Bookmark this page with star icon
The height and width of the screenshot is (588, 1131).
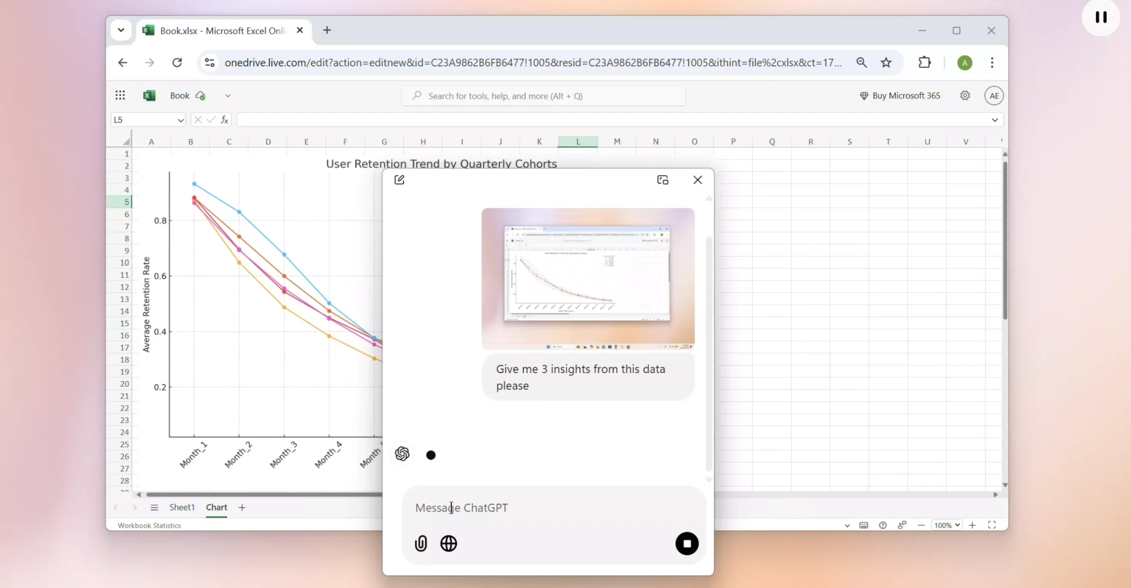point(886,63)
